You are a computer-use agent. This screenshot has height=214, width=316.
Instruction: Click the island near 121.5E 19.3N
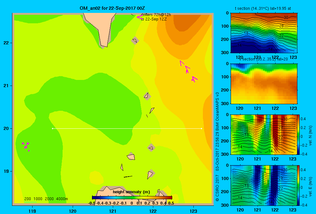coord(131,157)
